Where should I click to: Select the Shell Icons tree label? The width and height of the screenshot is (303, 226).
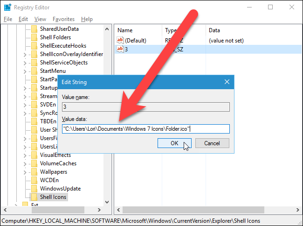point(53,197)
